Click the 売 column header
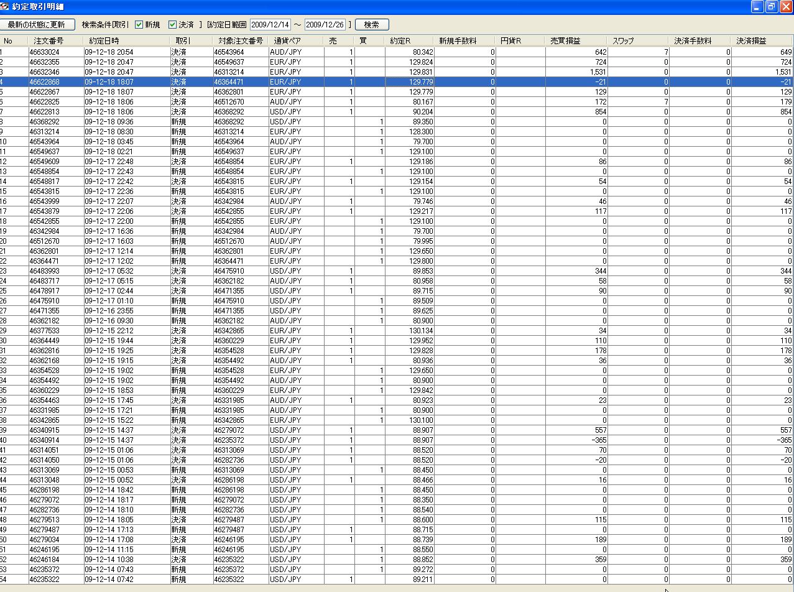 [339, 41]
